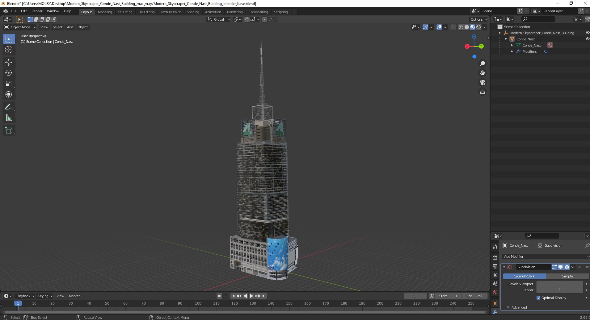Open Subdivision modifier extra options chevron
590x320 pixels.
tap(573, 267)
